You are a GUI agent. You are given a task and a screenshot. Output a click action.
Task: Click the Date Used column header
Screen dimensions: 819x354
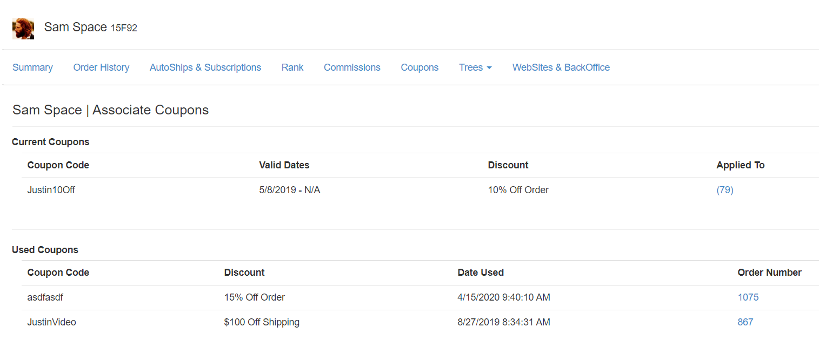point(480,273)
